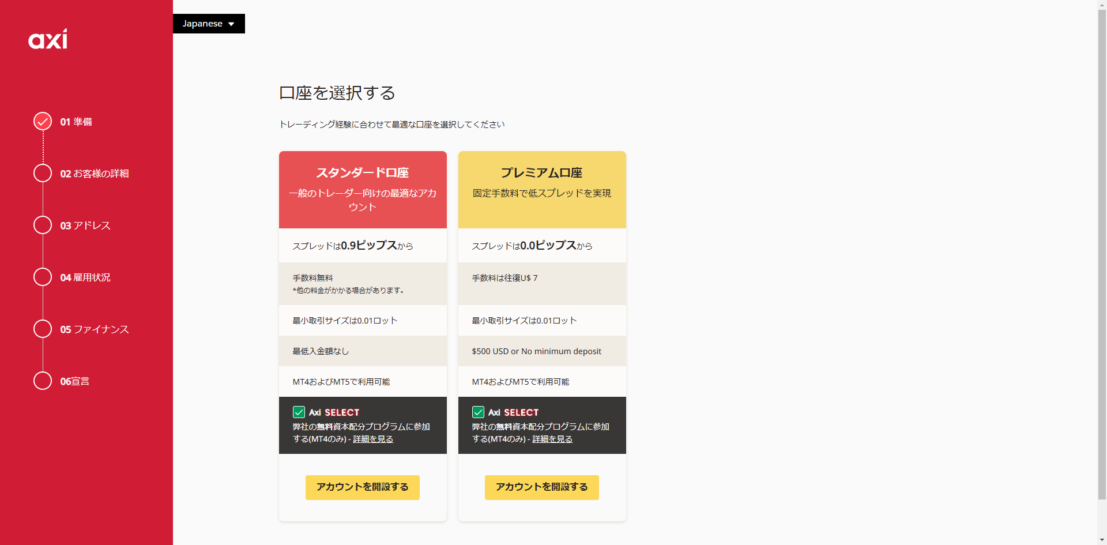Click the yellow プレミアム口座 card header

[x=542, y=189]
